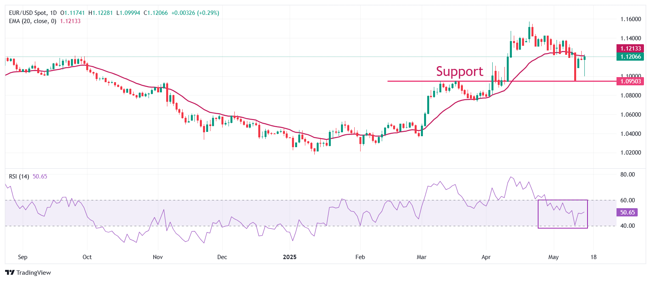Select the EMA (20, close, 0) indicator legend
The height and width of the screenshot is (281, 651).
[33, 21]
